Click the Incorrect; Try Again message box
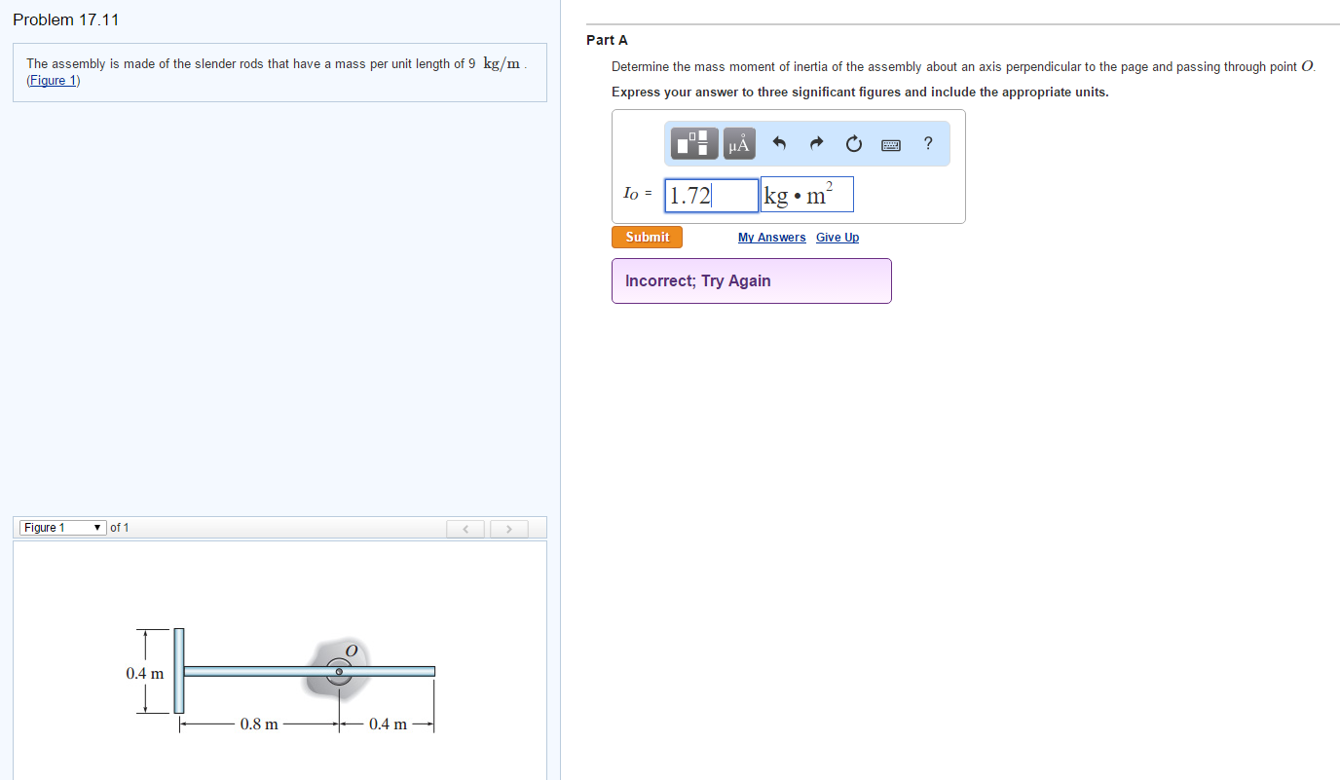This screenshot has width=1340, height=780. pyautogui.click(x=751, y=280)
